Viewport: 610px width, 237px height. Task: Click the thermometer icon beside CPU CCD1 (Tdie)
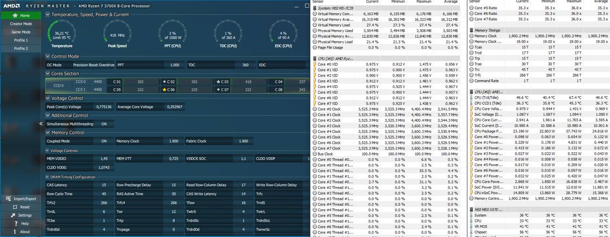[x=471, y=103]
